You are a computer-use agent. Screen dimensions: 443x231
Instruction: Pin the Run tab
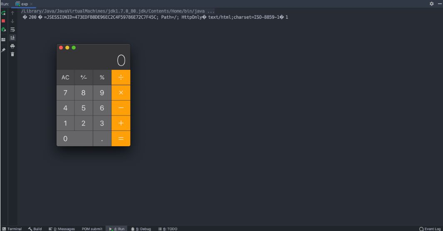tap(3, 50)
